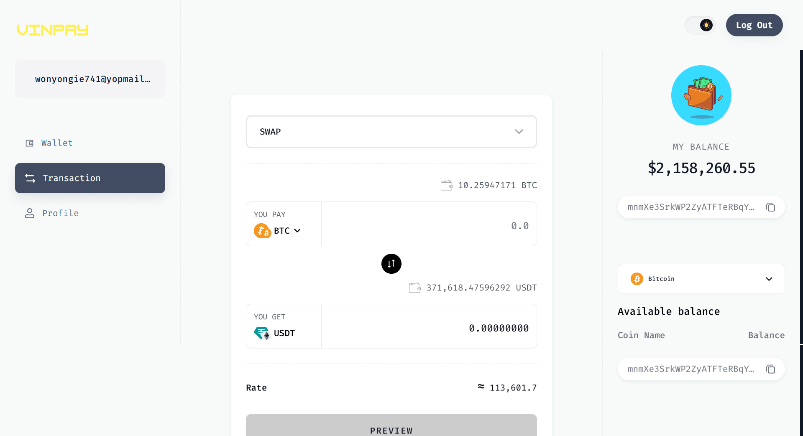Click the Bitcoin logo in the coin selector

tap(637, 279)
